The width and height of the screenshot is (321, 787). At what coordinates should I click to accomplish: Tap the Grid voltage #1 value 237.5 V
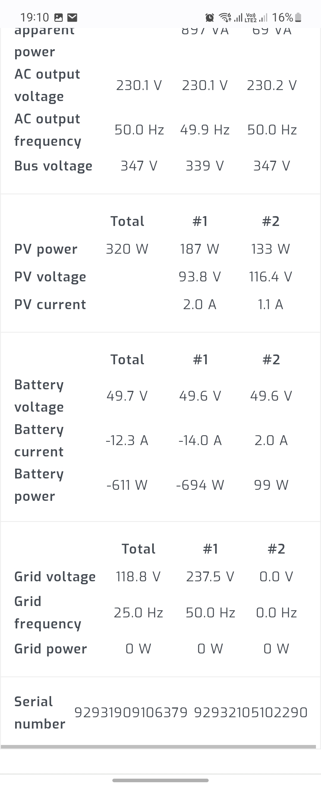210,577
